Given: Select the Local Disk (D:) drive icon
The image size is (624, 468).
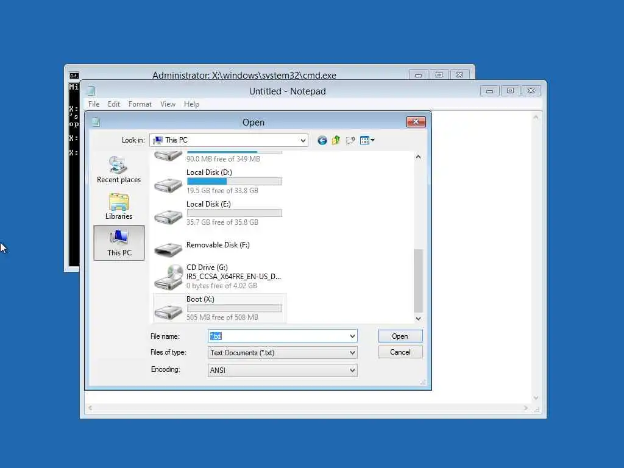Looking at the screenshot, I should point(168,184).
